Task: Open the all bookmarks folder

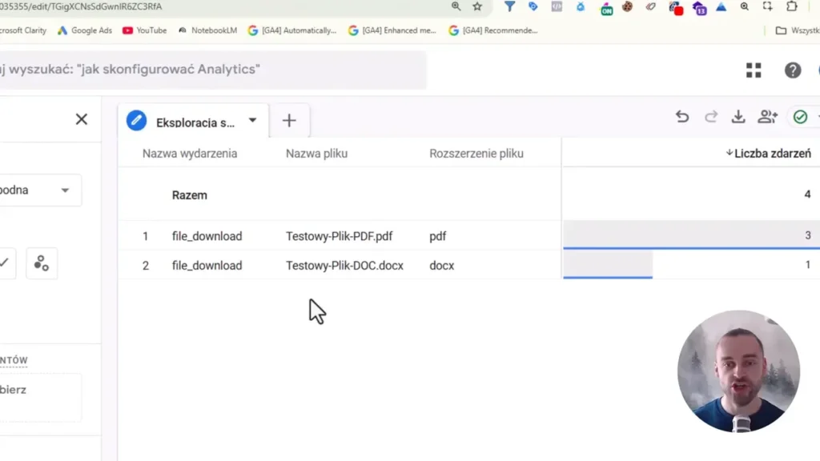Action: coord(797,30)
